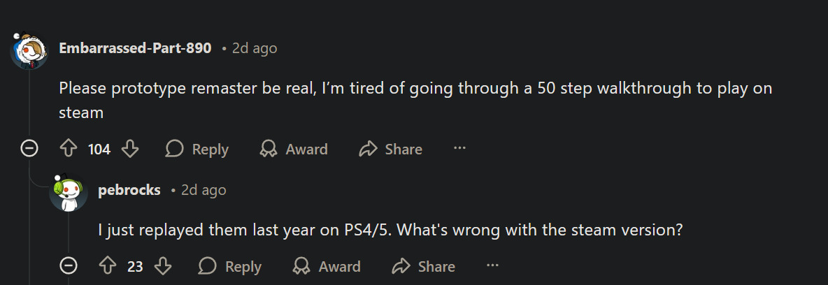Downvote pebrocks' reply
This screenshot has height=285, width=828.
pos(162,266)
